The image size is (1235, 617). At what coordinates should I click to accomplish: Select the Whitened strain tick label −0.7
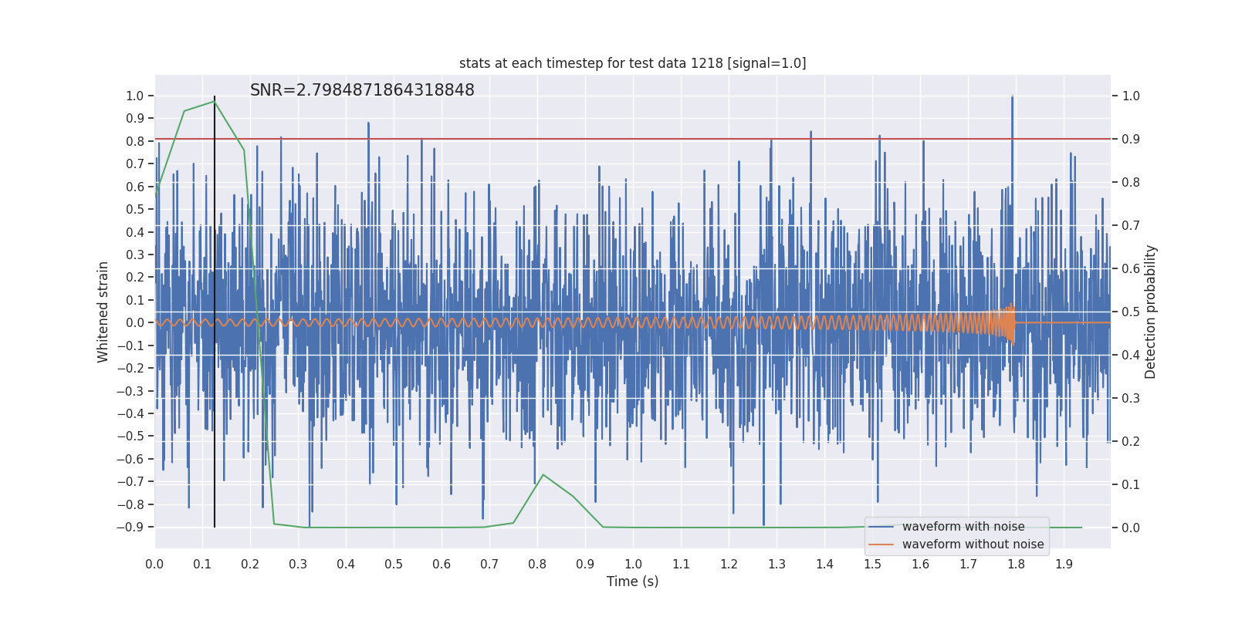point(130,482)
